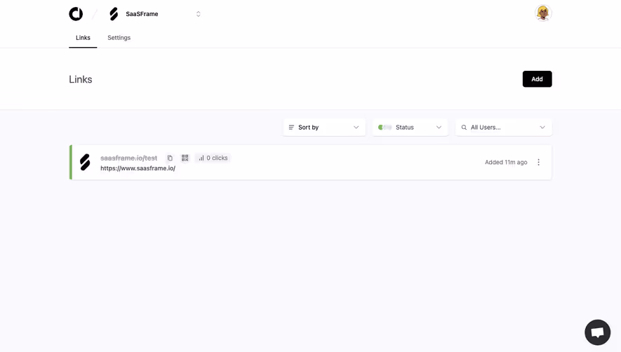Click the favicon of the saasframe.io/test link
This screenshot has height=352, width=621.
coord(85,163)
